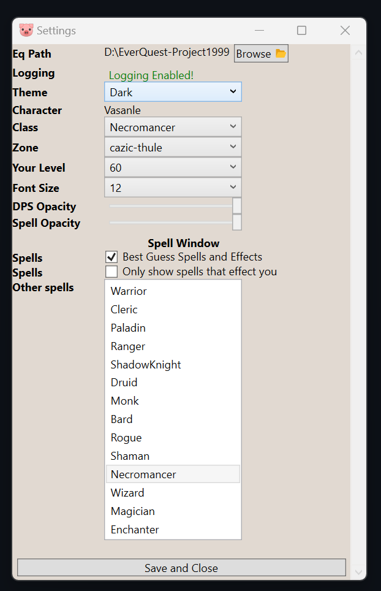Screen dimensions: 381x591
Task: Open the Class dropdown showing Necromancer
Action: [x=173, y=127]
